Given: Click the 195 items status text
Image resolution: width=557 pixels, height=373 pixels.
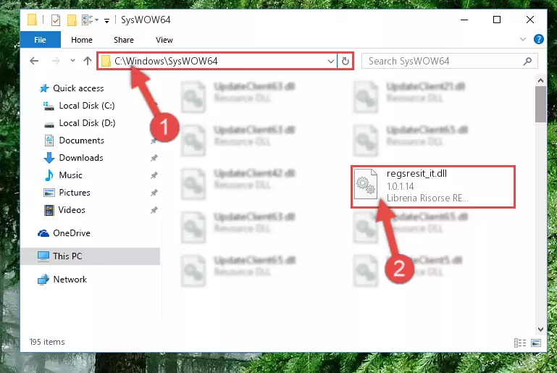Looking at the screenshot, I should (x=47, y=342).
